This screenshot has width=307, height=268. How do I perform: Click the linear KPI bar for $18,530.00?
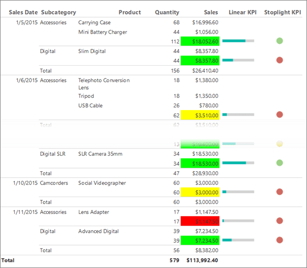point(238,163)
